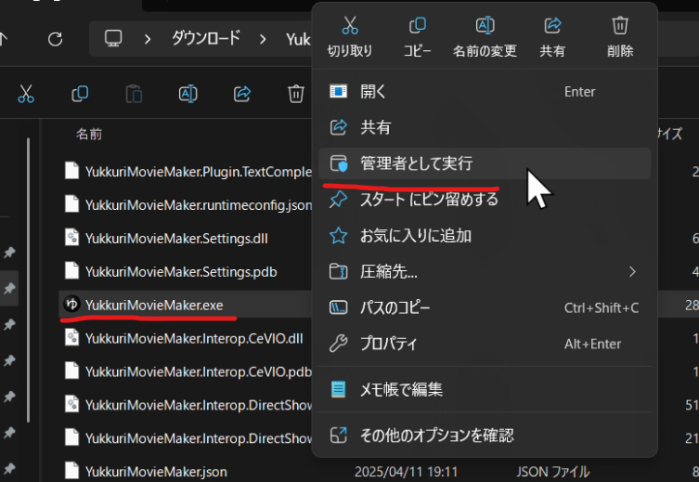The height and width of the screenshot is (482, 699).
Task: Select YukkuriMovieMaker.Settings.dll file
Action: (x=176, y=239)
